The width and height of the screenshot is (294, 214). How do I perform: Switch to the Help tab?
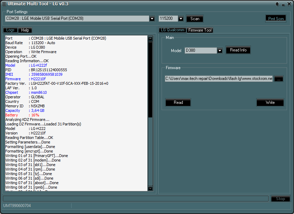click(25, 30)
